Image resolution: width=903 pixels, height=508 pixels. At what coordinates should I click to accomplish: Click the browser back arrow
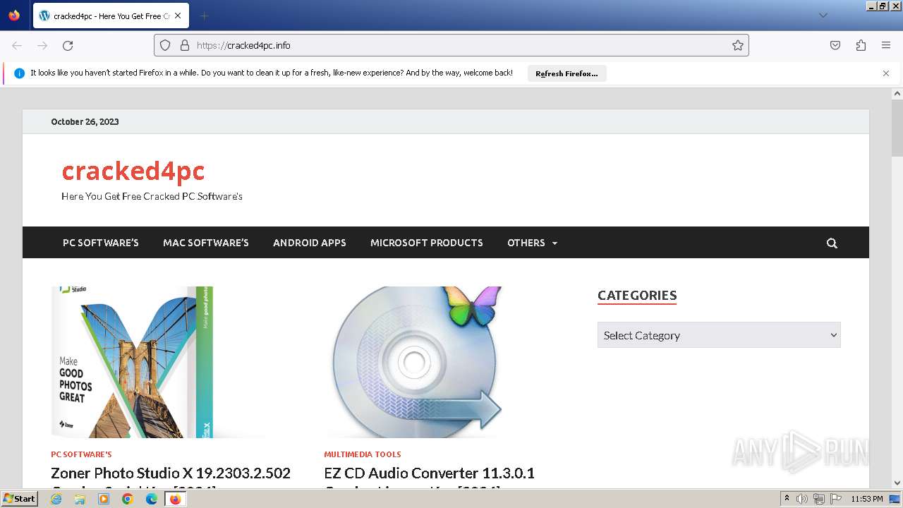pyautogui.click(x=17, y=45)
